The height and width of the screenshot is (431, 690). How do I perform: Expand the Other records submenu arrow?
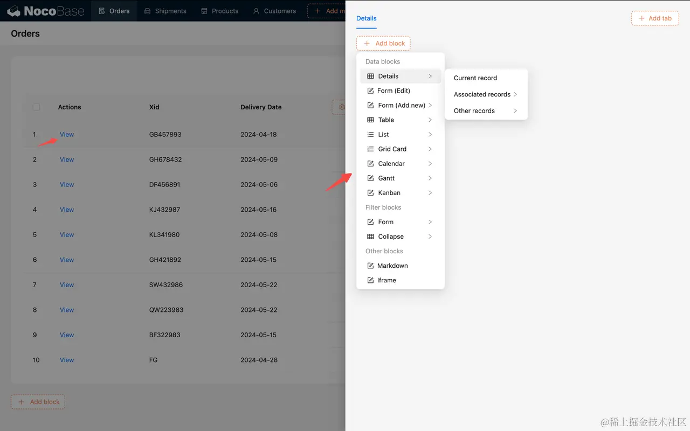[515, 111]
